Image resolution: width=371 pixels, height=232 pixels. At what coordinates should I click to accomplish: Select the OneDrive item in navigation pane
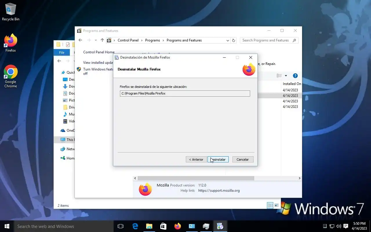coord(68,130)
